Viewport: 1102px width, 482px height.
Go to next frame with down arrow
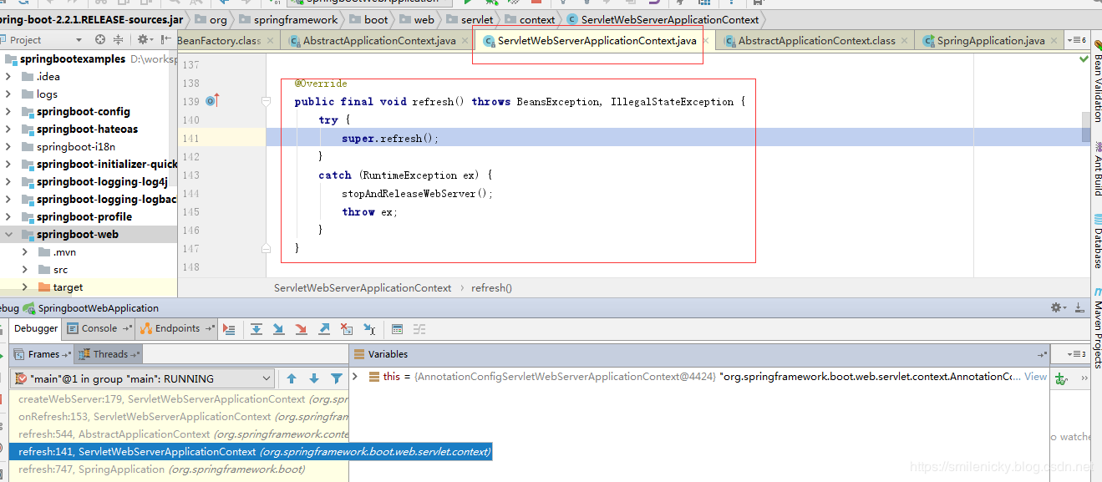click(314, 378)
